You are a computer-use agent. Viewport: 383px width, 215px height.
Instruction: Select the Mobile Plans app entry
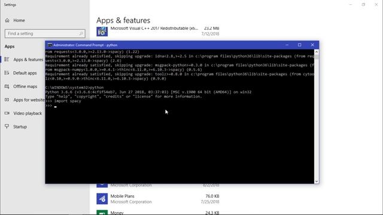(x=158, y=199)
